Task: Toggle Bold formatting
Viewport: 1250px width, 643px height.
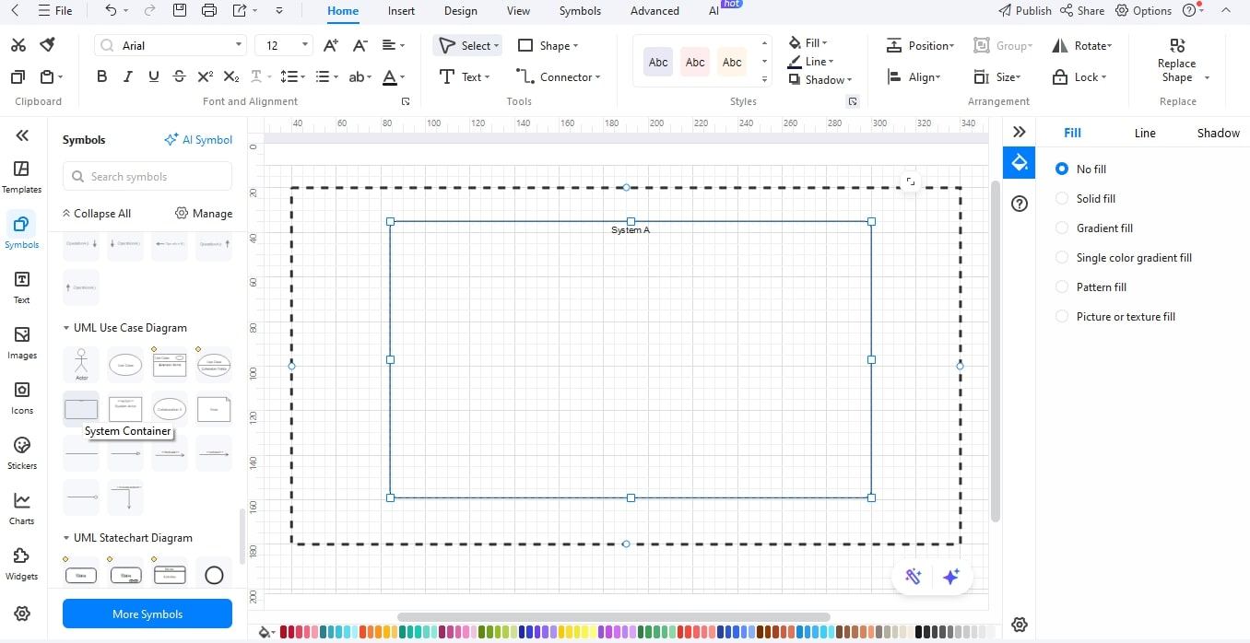Action: (102, 76)
